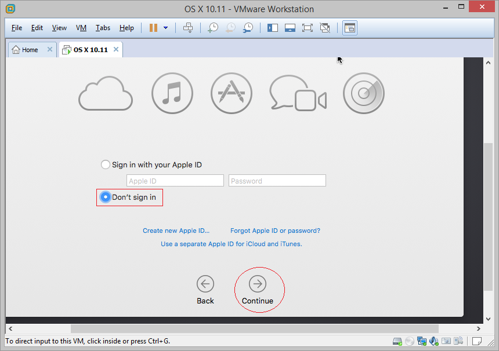Image resolution: width=499 pixels, height=351 pixels.
Task: Click the horizontal scrollbar right arrow
Action: [x=478, y=329]
